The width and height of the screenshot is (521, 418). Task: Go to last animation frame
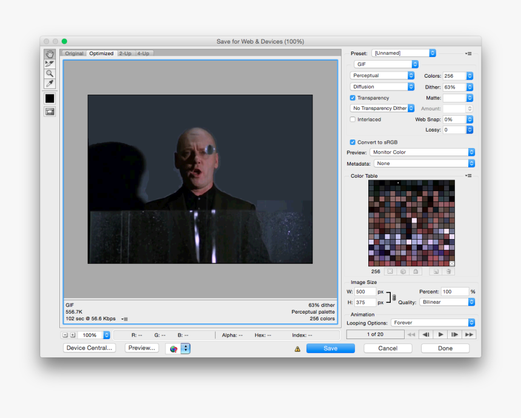469,334
